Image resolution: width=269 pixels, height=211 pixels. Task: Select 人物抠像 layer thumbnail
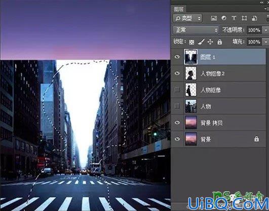tap(191, 90)
